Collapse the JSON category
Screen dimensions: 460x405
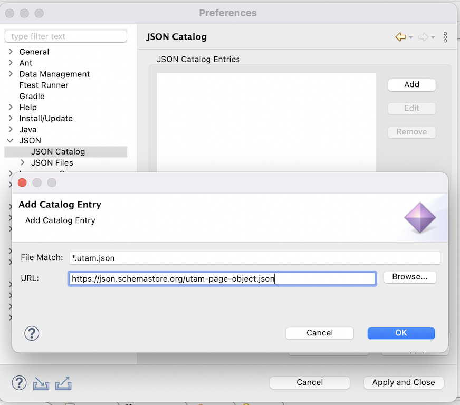point(11,140)
